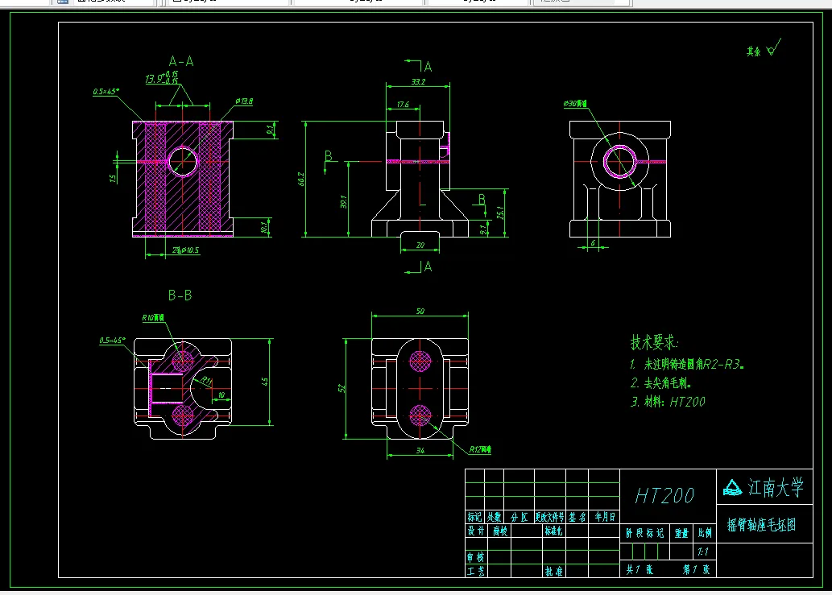Screen dimensions: 832x595
Task: Select the B-B section view title
Action: [x=180, y=295]
